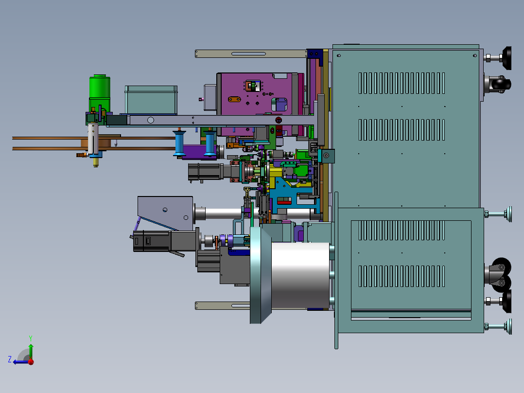524x393 pixels.
Task: Select the large silver cylindrical drum
Action: point(300,275)
